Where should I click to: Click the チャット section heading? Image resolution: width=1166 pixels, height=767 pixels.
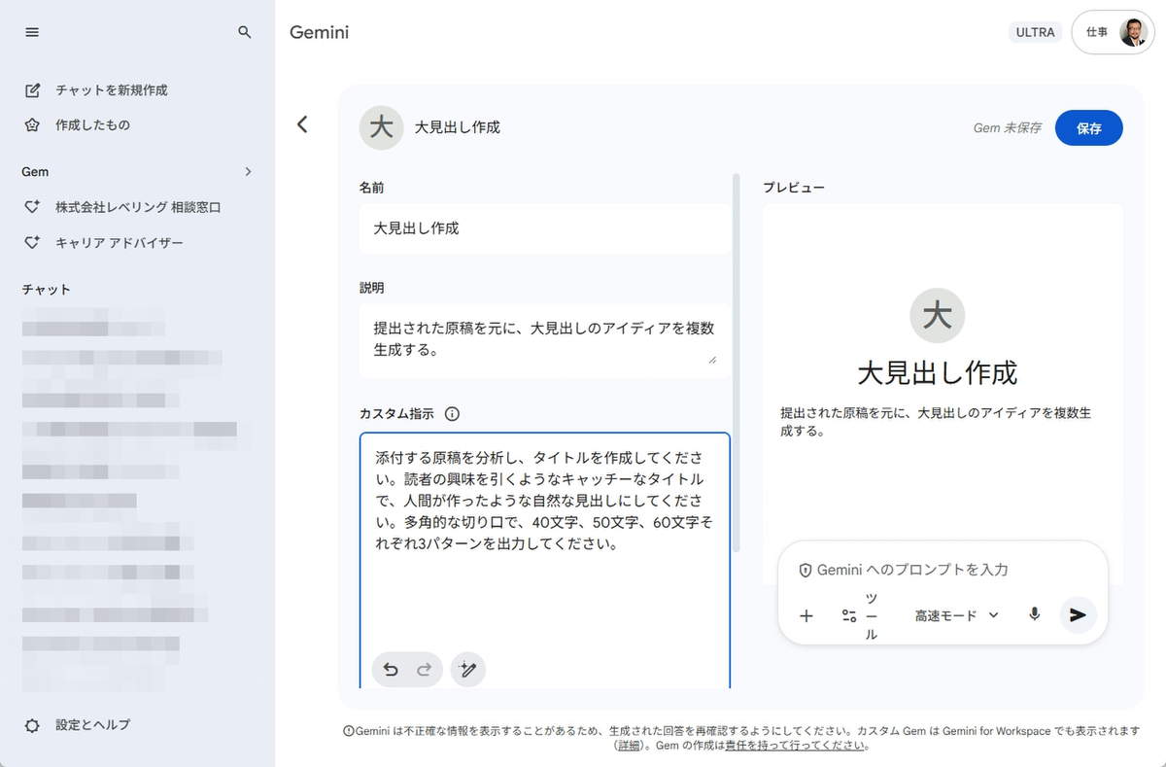point(46,290)
